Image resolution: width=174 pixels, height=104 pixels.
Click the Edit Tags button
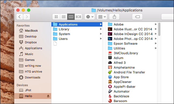tap(137, 17)
